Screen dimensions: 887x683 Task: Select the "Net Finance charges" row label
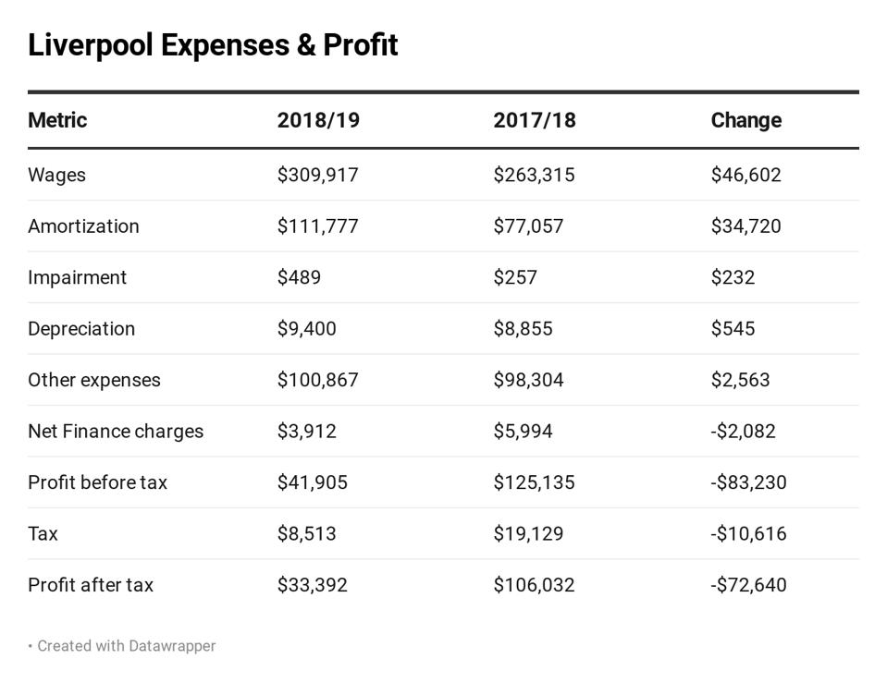coord(116,432)
